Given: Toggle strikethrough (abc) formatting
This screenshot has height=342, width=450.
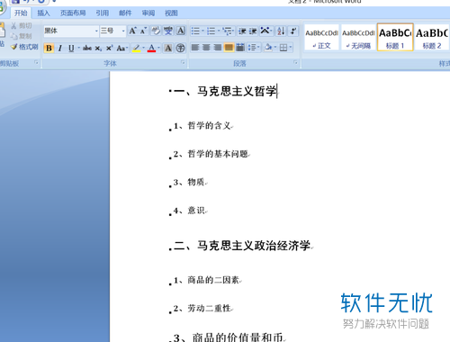Looking at the screenshot, I should 87,48.
